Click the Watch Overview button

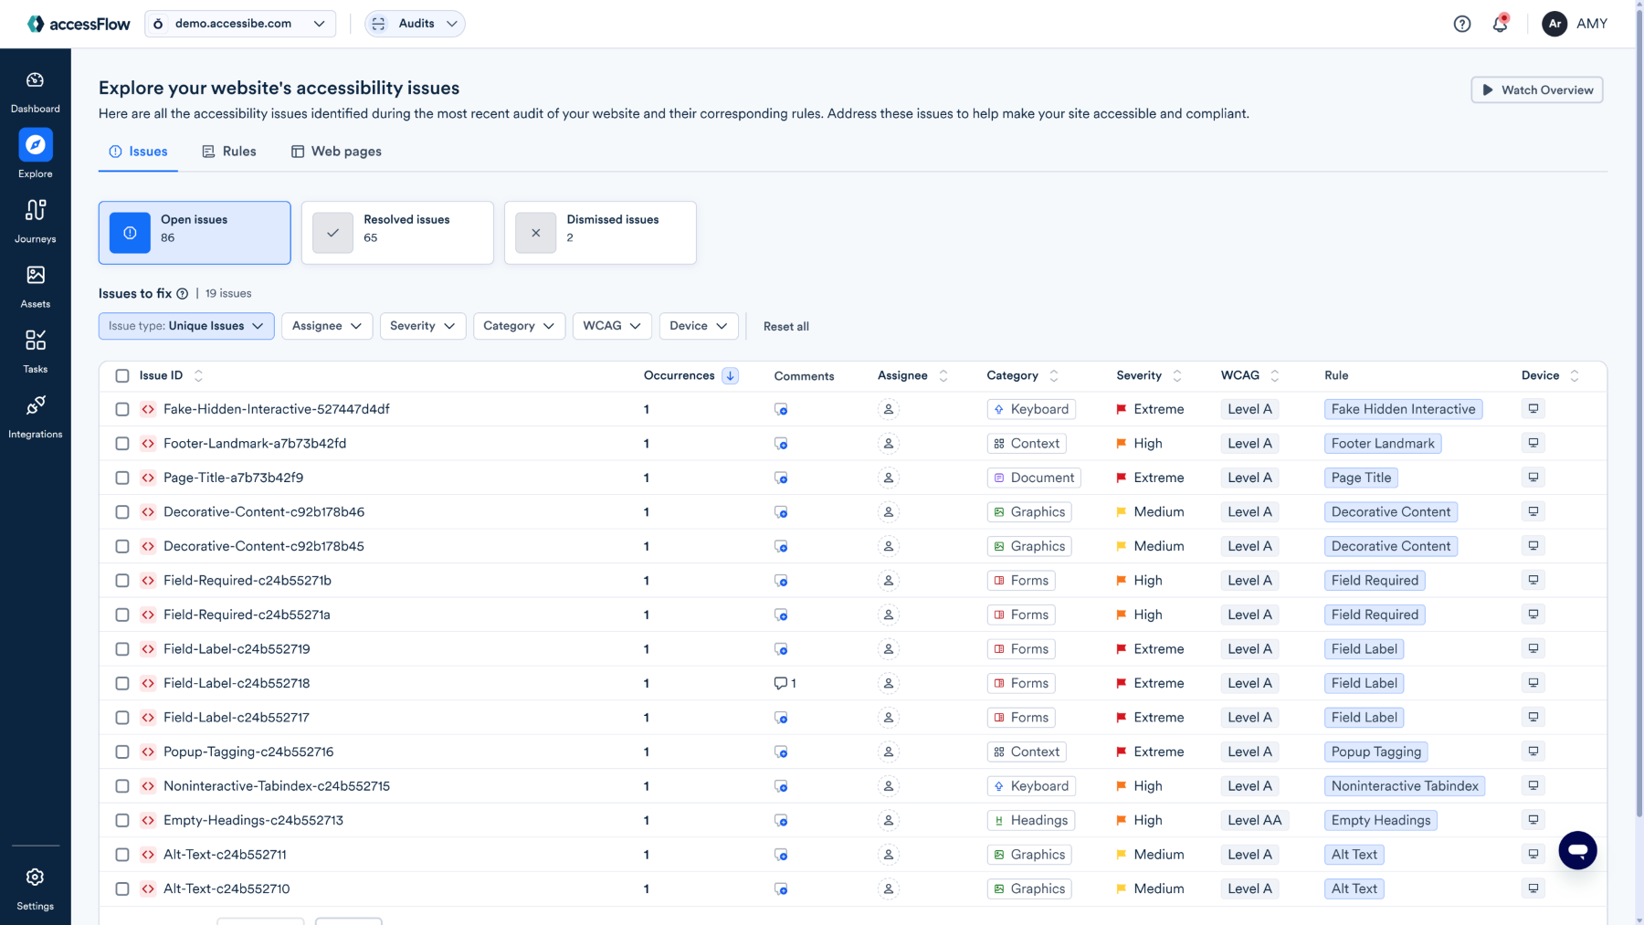[x=1536, y=90]
